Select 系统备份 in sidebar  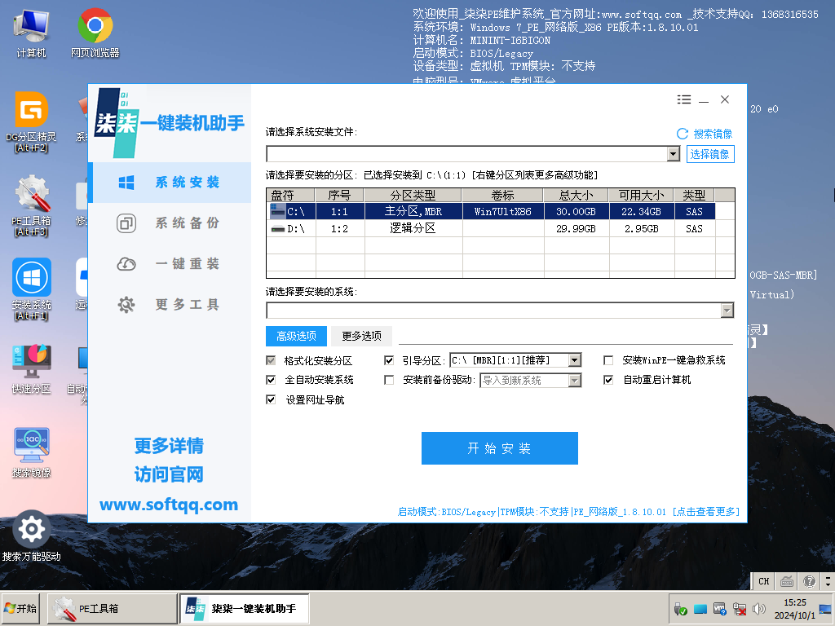tap(170, 223)
